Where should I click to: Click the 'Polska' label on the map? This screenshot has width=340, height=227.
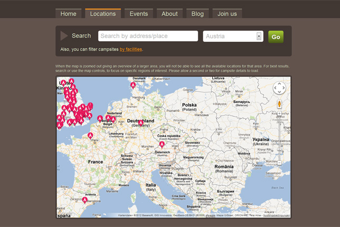point(189,105)
